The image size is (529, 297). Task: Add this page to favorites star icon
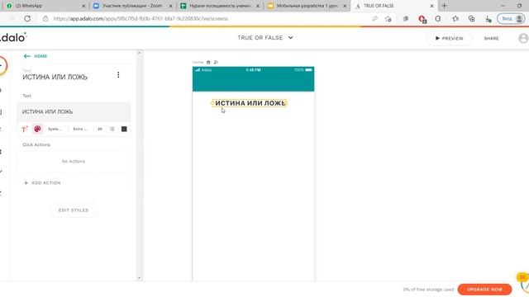(388, 19)
